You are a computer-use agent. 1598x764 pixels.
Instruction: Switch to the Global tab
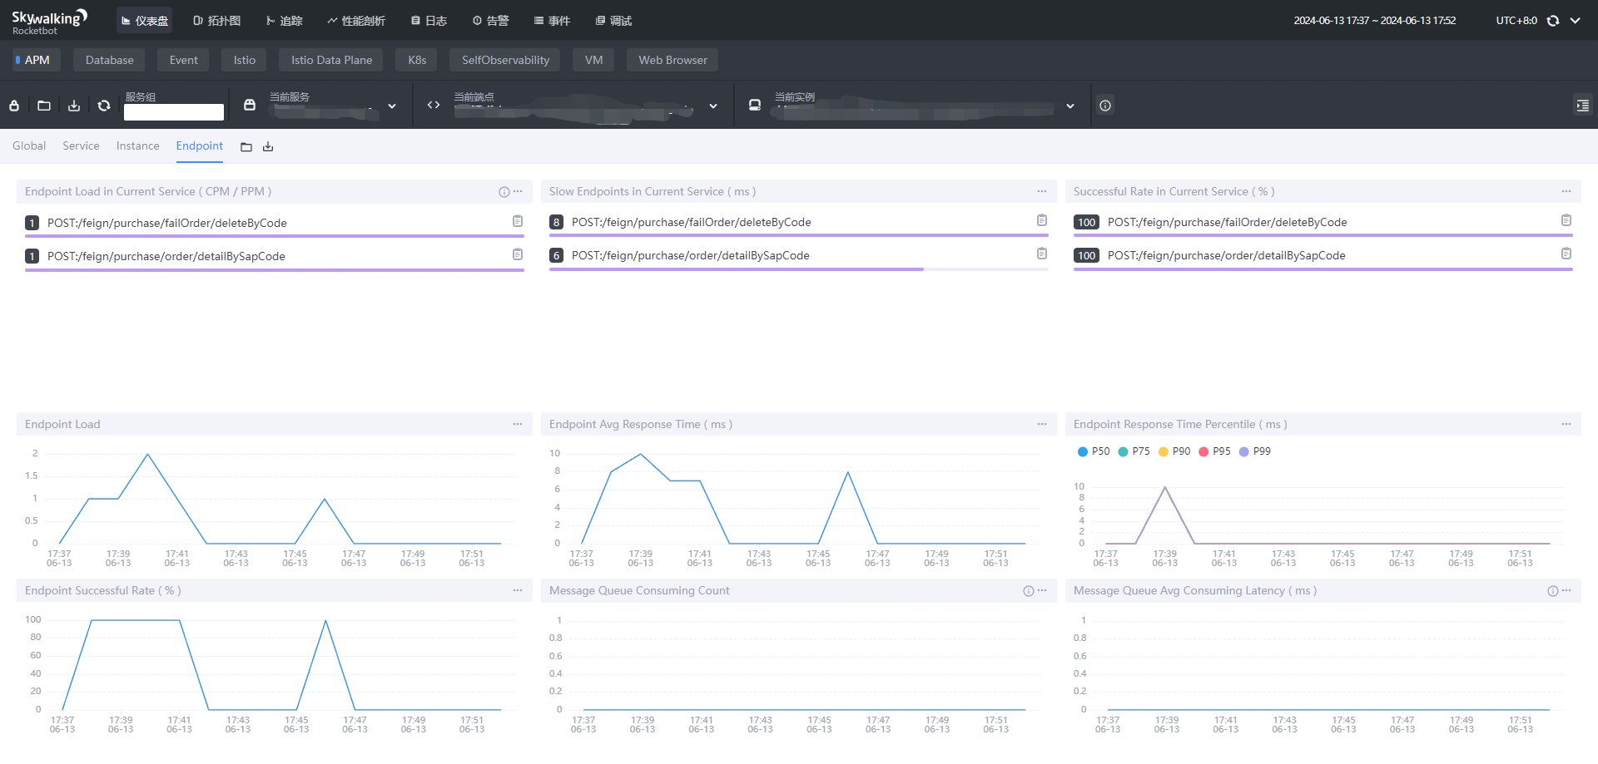pyautogui.click(x=29, y=145)
